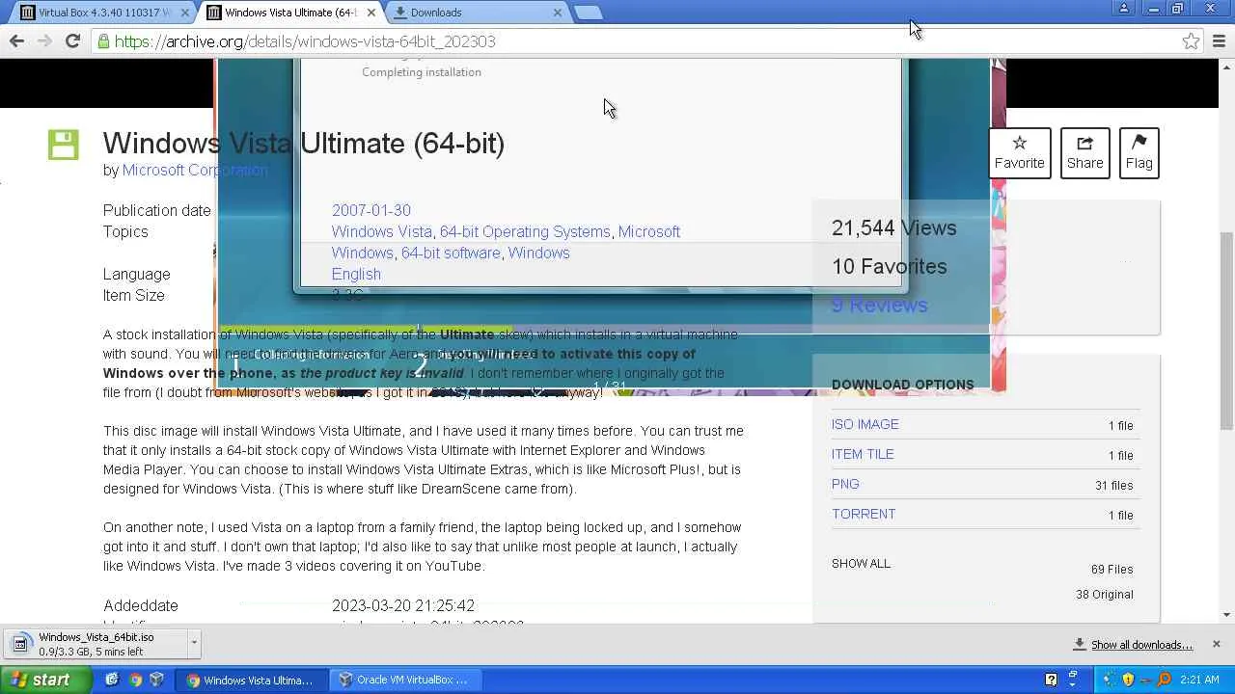
Task: Click the 2:21 AM system clock
Action: point(1199,680)
